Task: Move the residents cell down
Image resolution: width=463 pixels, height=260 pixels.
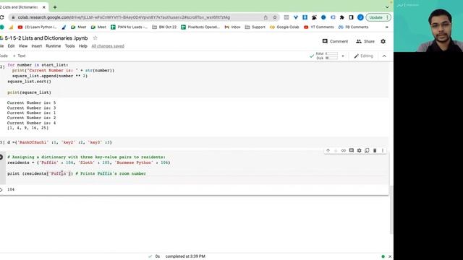Action: point(336,151)
